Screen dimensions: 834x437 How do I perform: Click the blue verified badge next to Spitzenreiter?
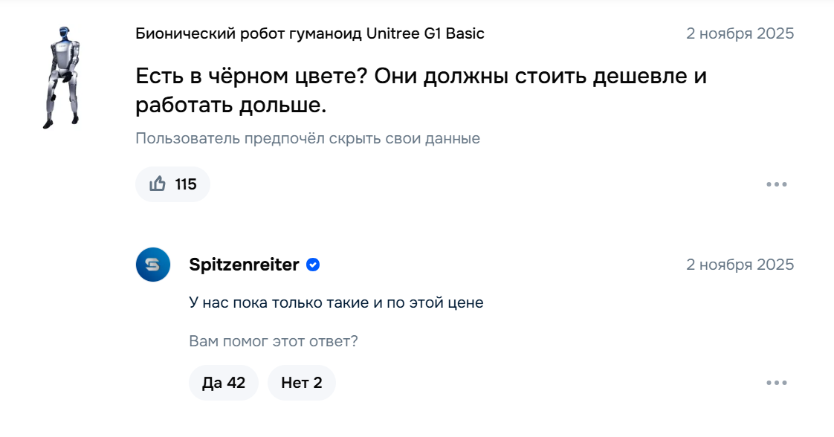313,265
